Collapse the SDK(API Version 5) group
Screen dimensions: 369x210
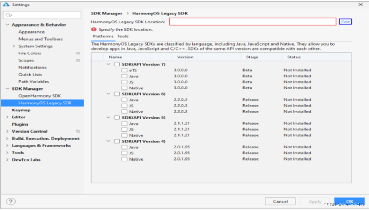(x=109, y=117)
